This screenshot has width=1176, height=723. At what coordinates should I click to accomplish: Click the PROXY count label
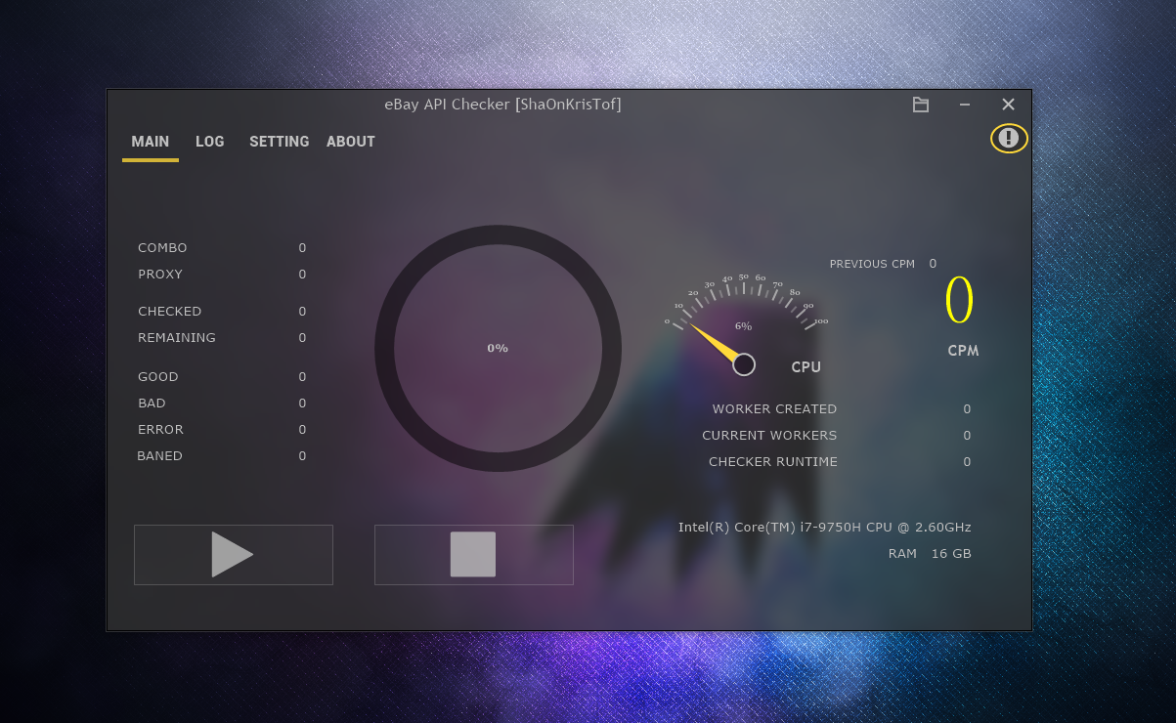160,275
